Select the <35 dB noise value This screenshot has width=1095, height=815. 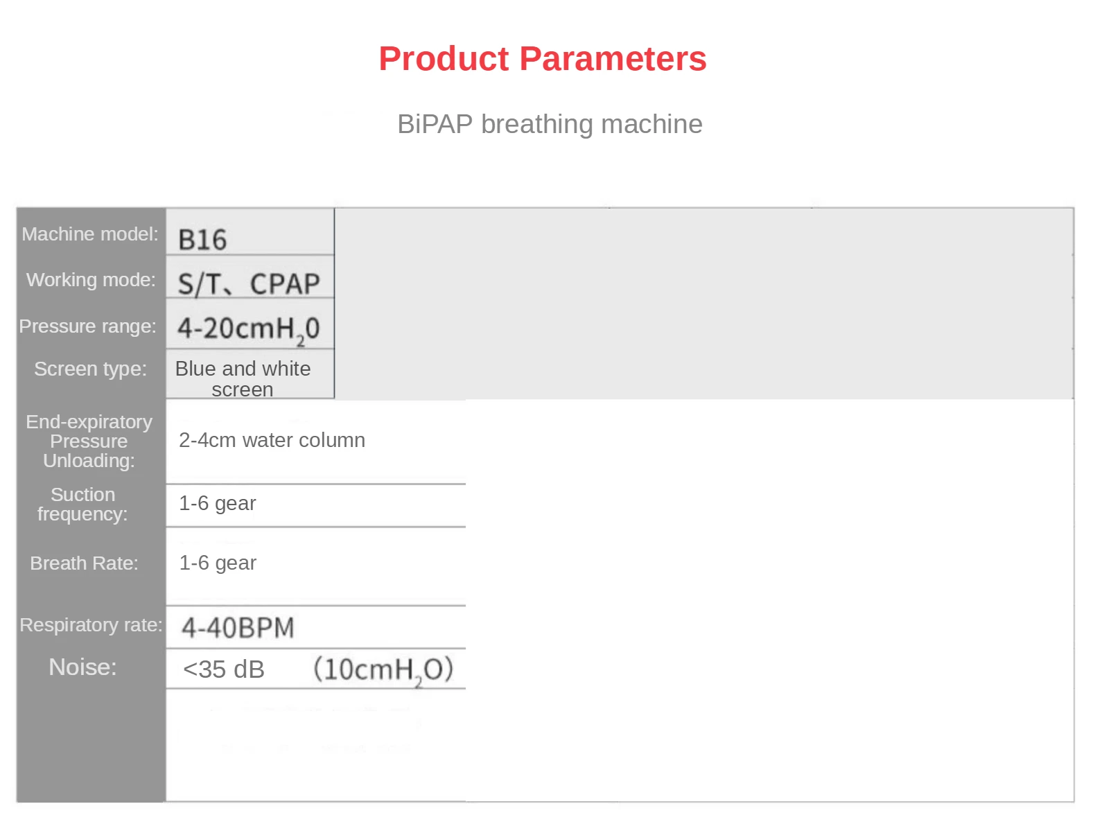[x=224, y=669]
